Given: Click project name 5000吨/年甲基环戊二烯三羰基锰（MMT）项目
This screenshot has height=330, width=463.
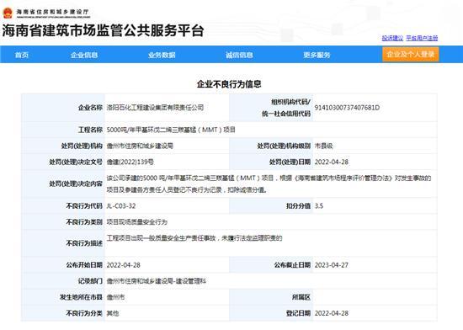Looking at the screenshot, I should click(x=171, y=130).
